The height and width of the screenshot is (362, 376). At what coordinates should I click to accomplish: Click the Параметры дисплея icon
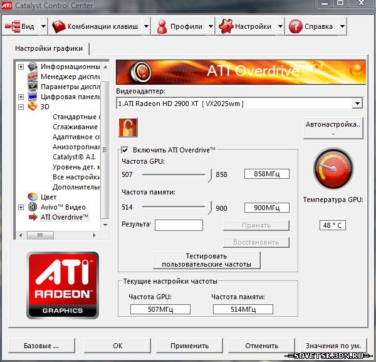pos(33,87)
